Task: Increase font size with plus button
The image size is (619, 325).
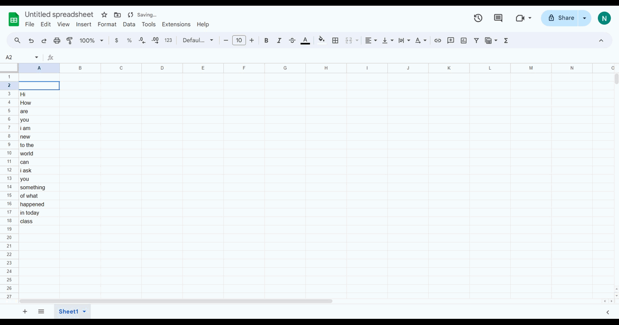Action: point(252,40)
